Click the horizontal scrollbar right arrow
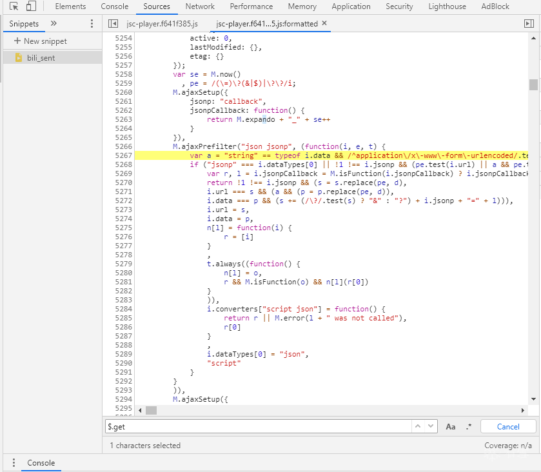 click(x=523, y=410)
